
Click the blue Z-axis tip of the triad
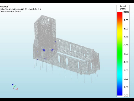(13, 84)
